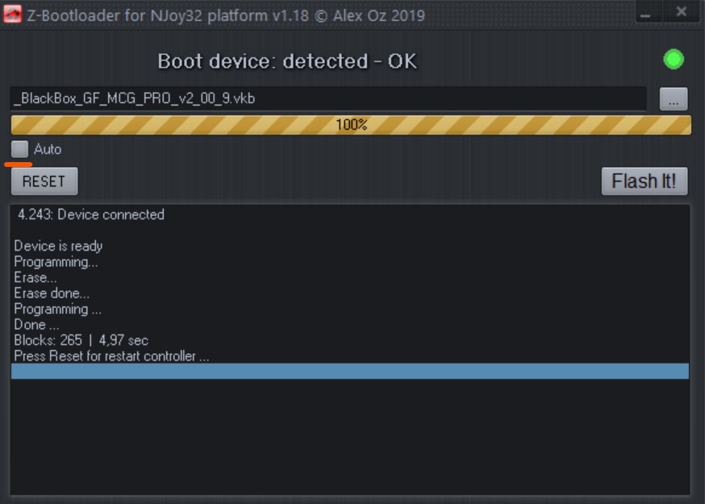Select the highlighted blue log row
The image size is (705, 504).
coord(350,372)
